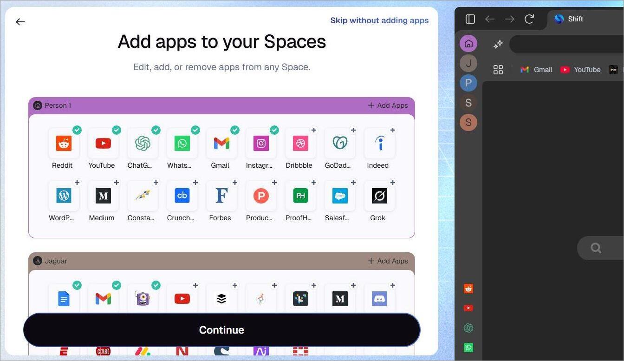The image size is (624, 361).
Task: Switch to the dark brown S space avatar
Action: point(468,103)
